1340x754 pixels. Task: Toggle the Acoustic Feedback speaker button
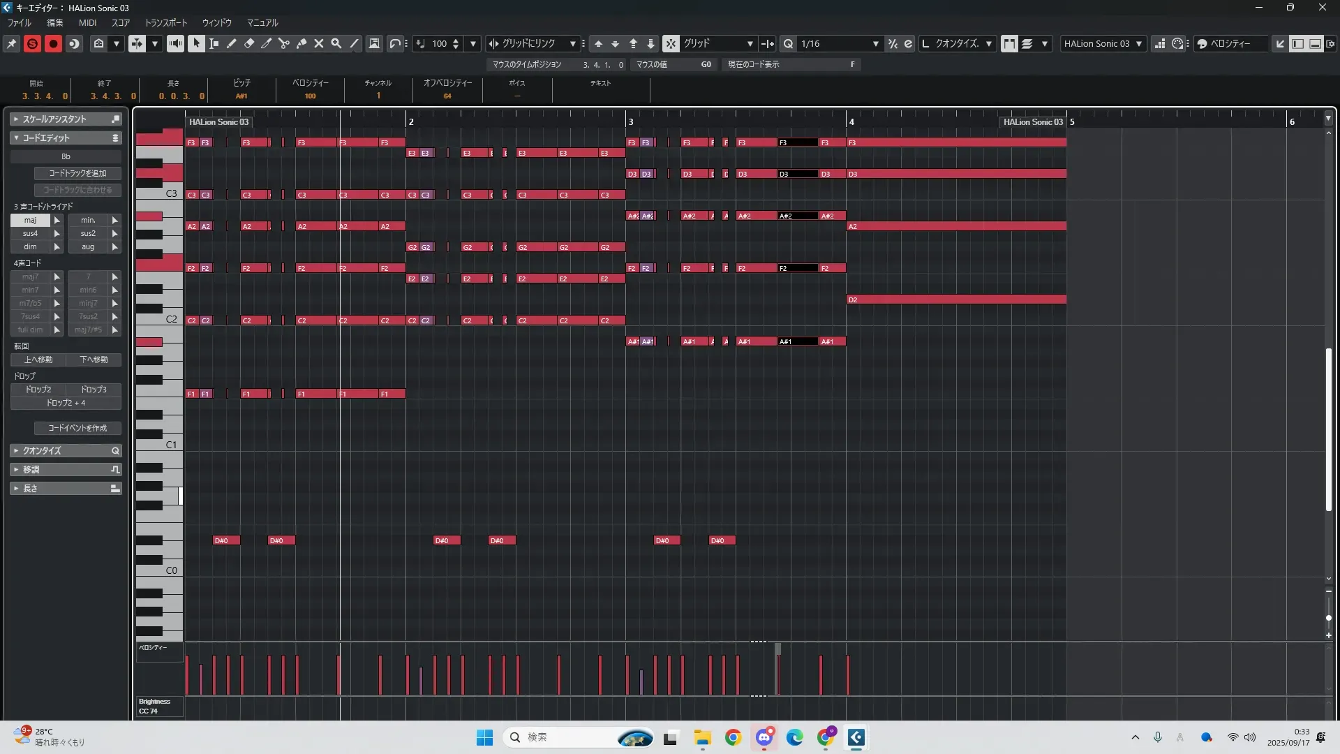(175, 43)
